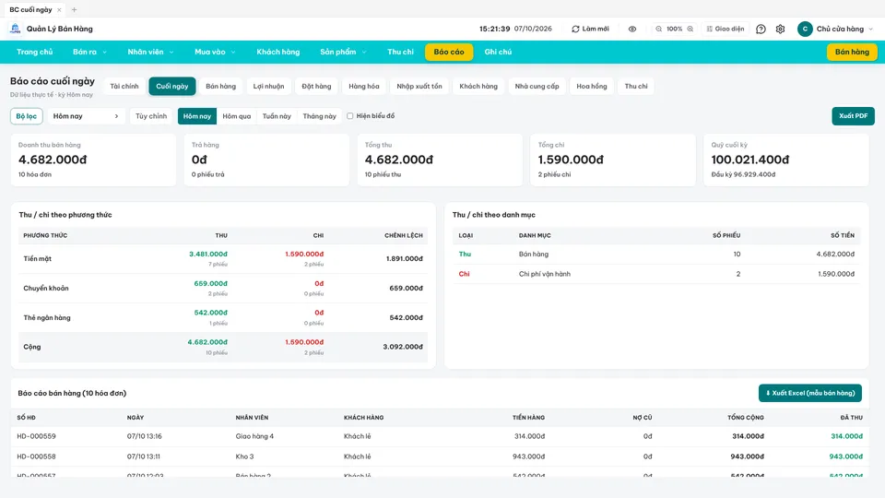
Task: Go to Trang chủ menu
Action: coord(34,52)
